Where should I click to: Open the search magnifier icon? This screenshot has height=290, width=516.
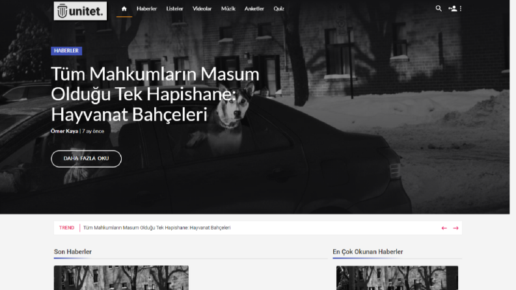(439, 8)
